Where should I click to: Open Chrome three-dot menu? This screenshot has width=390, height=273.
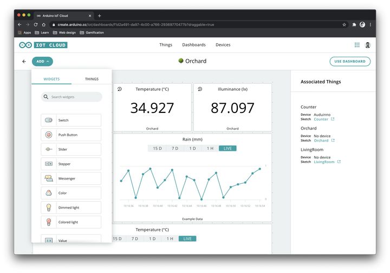[370, 24]
